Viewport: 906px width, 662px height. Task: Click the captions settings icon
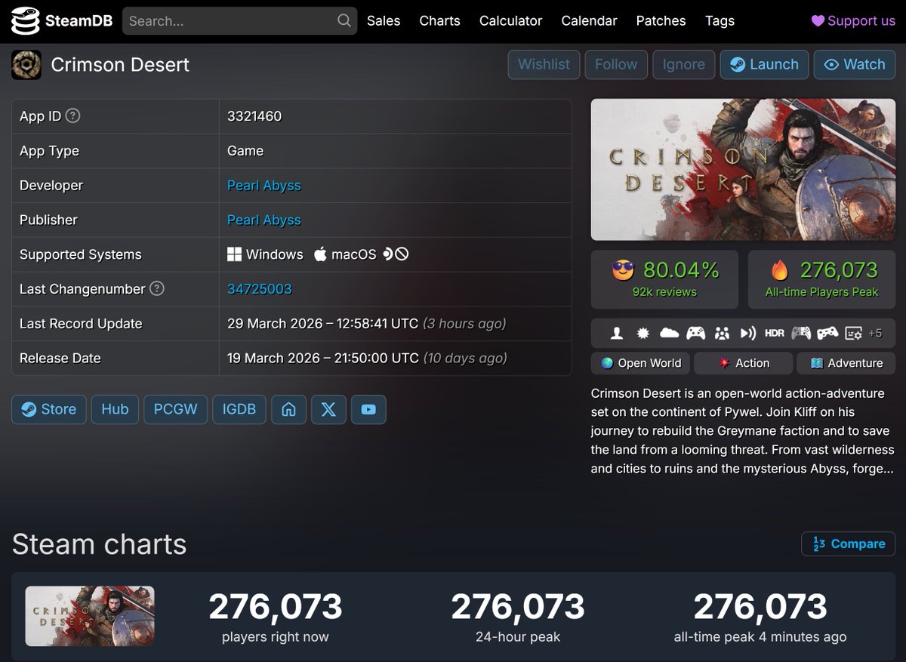pyautogui.click(x=853, y=333)
